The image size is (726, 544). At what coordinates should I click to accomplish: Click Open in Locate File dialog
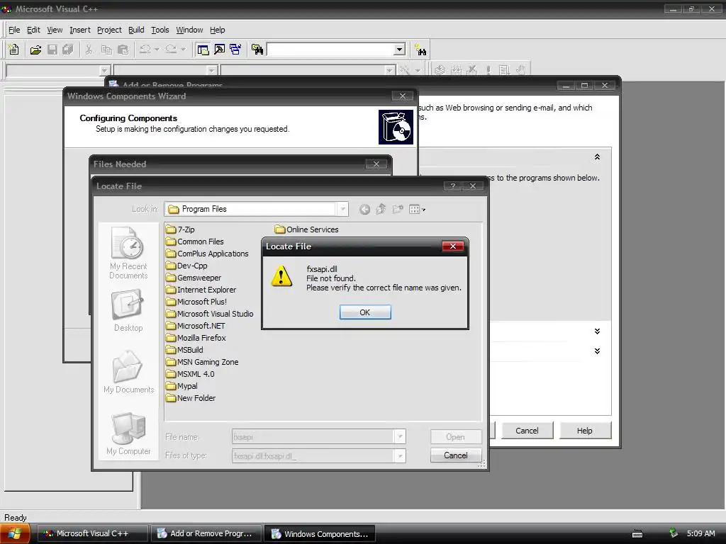[456, 436]
